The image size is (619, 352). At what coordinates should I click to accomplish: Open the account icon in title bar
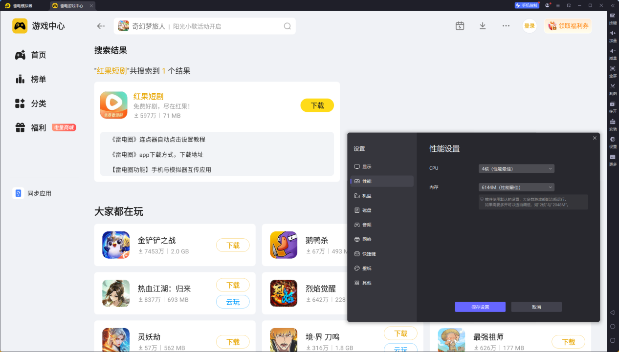547,5
